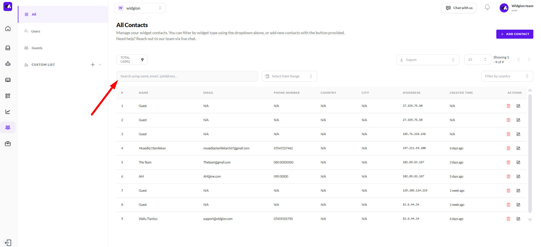Open the inbox icon in sidebar
The width and height of the screenshot is (541, 247).
[8, 48]
